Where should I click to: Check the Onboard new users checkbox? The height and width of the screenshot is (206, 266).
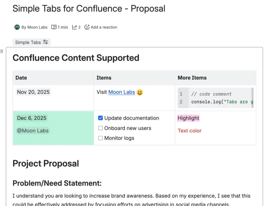pos(100,128)
